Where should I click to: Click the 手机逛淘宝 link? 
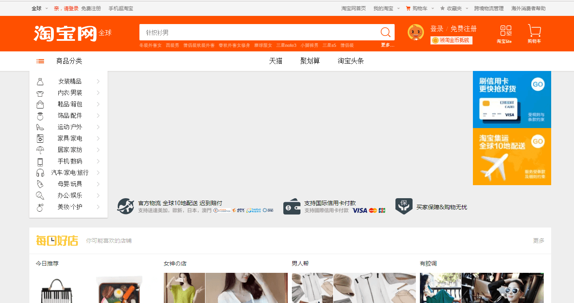pyautogui.click(x=121, y=8)
